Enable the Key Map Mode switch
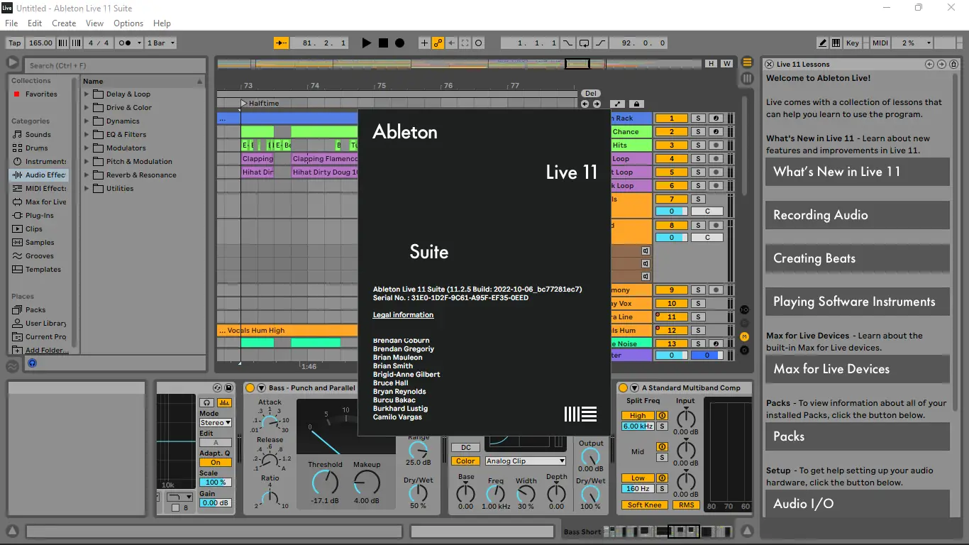The image size is (969, 545). pos(853,43)
